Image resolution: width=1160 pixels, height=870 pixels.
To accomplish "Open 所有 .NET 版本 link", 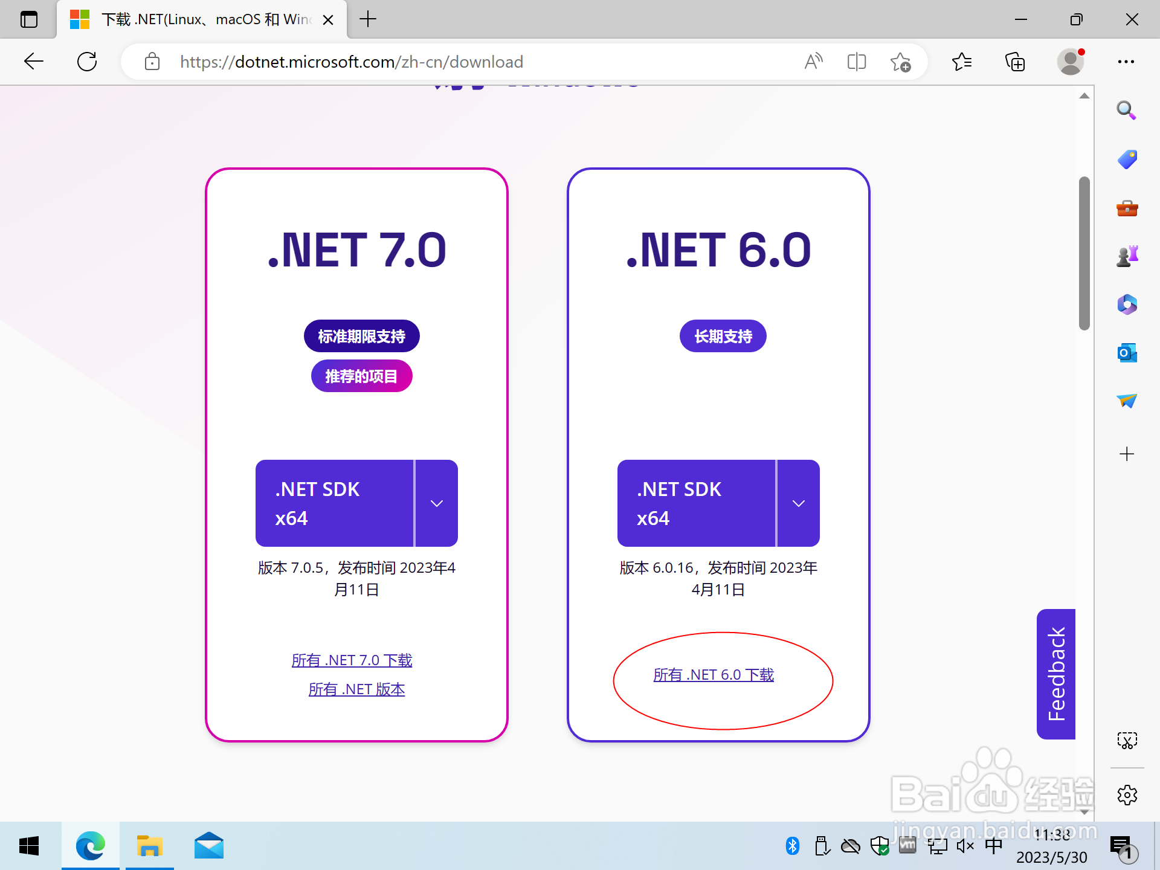I will [x=356, y=689].
